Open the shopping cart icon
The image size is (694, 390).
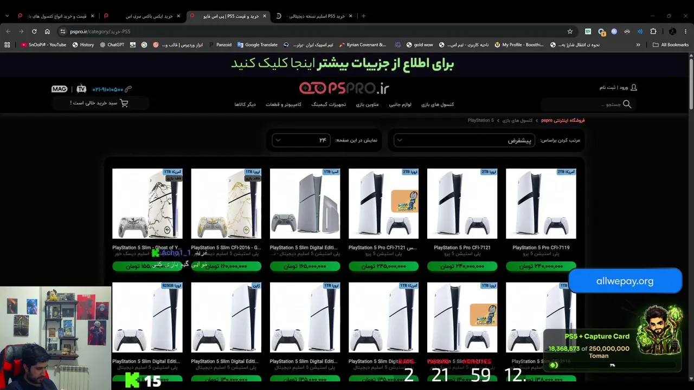point(124,103)
